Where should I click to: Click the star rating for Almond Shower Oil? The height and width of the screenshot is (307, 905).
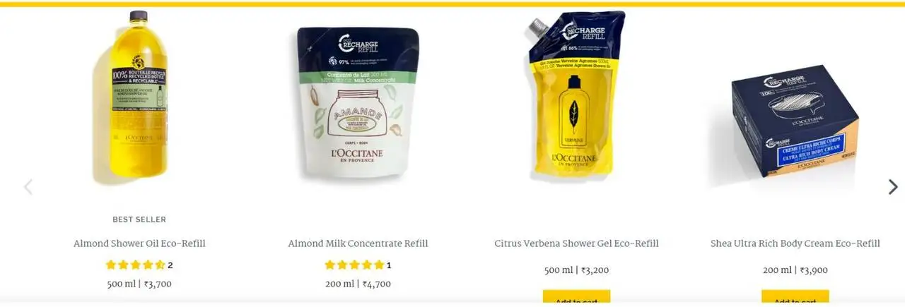pyautogui.click(x=135, y=265)
